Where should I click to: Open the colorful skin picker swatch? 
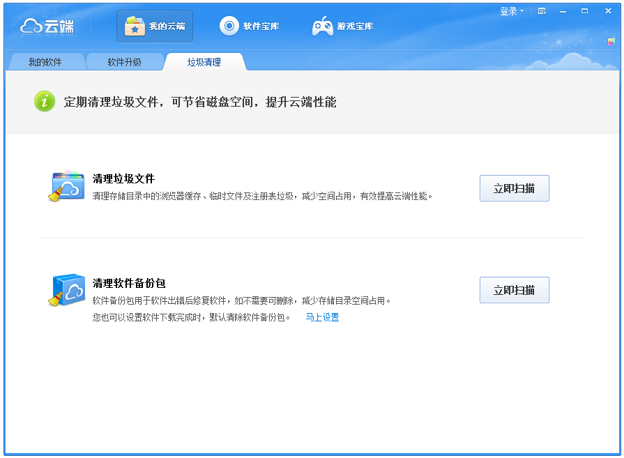(611, 42)
